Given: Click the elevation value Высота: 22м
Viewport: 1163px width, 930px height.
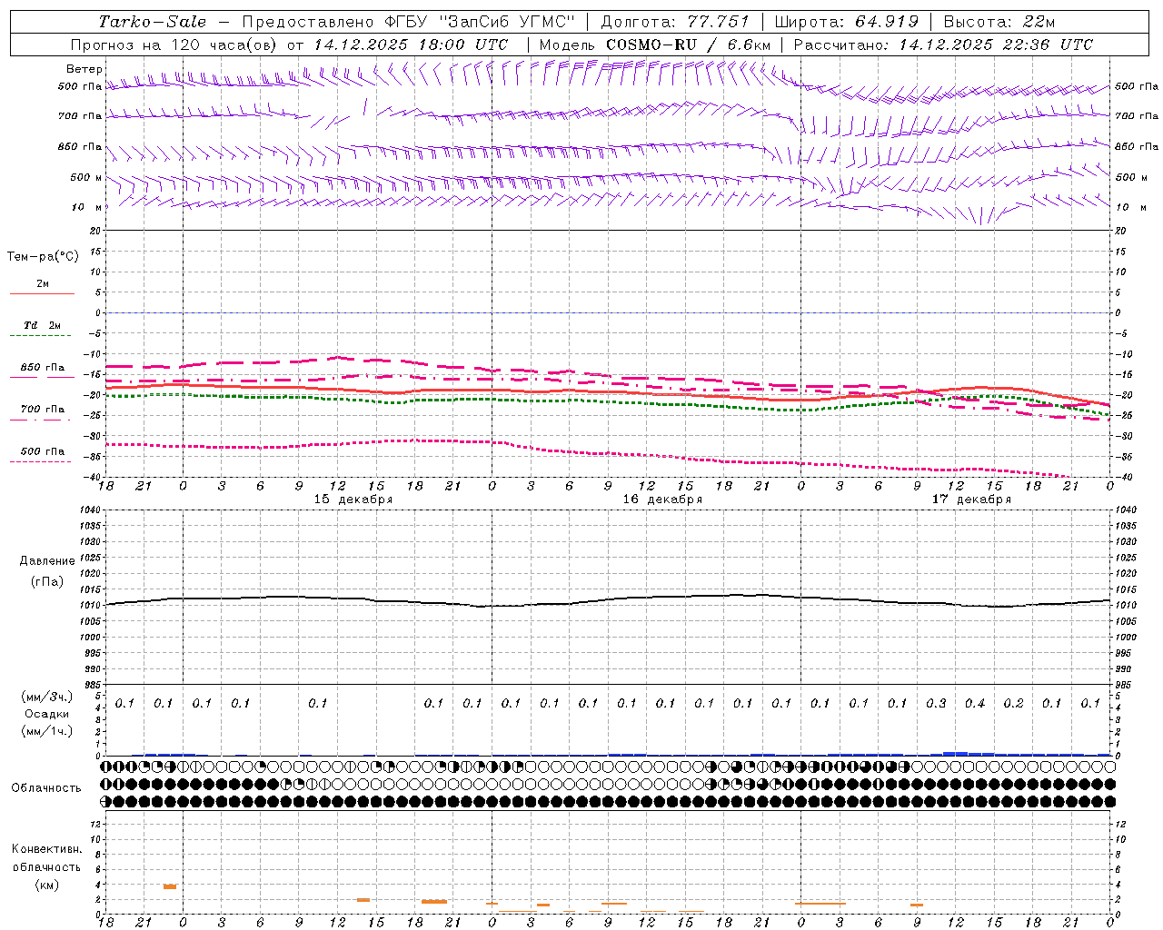Looking at the screenshot, I should [x=999, y=22].
